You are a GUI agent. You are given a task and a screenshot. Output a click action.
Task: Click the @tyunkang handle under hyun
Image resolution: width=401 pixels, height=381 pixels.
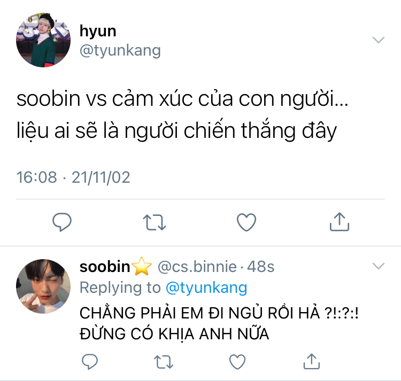(120, 51)
